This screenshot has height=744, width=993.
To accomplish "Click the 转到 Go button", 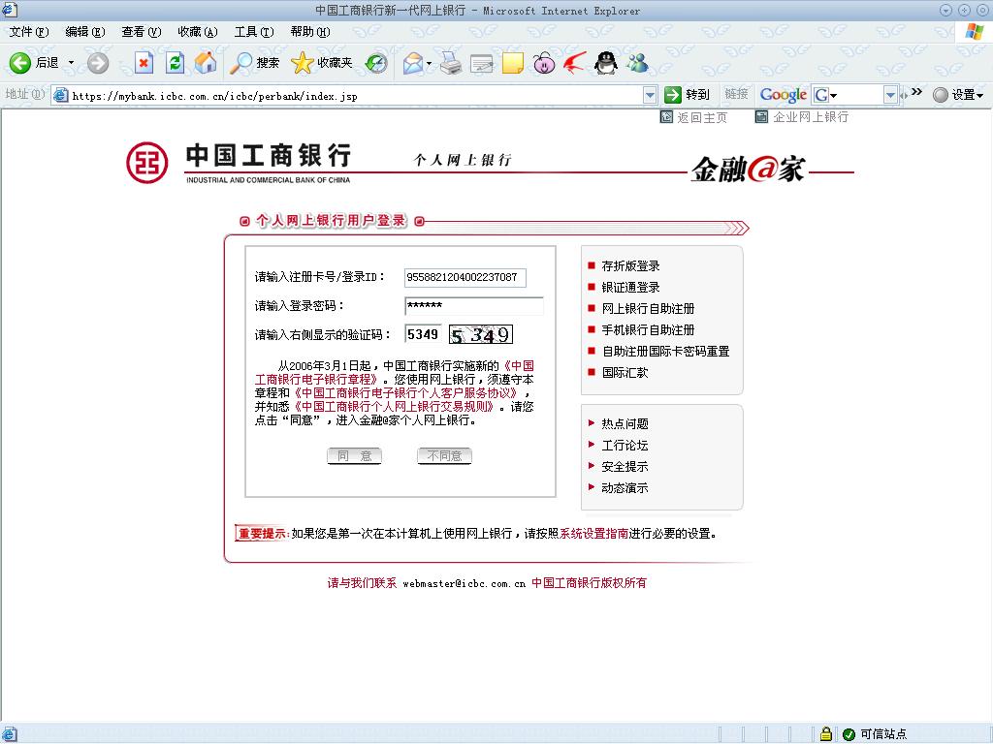I will tap(688, 95).
